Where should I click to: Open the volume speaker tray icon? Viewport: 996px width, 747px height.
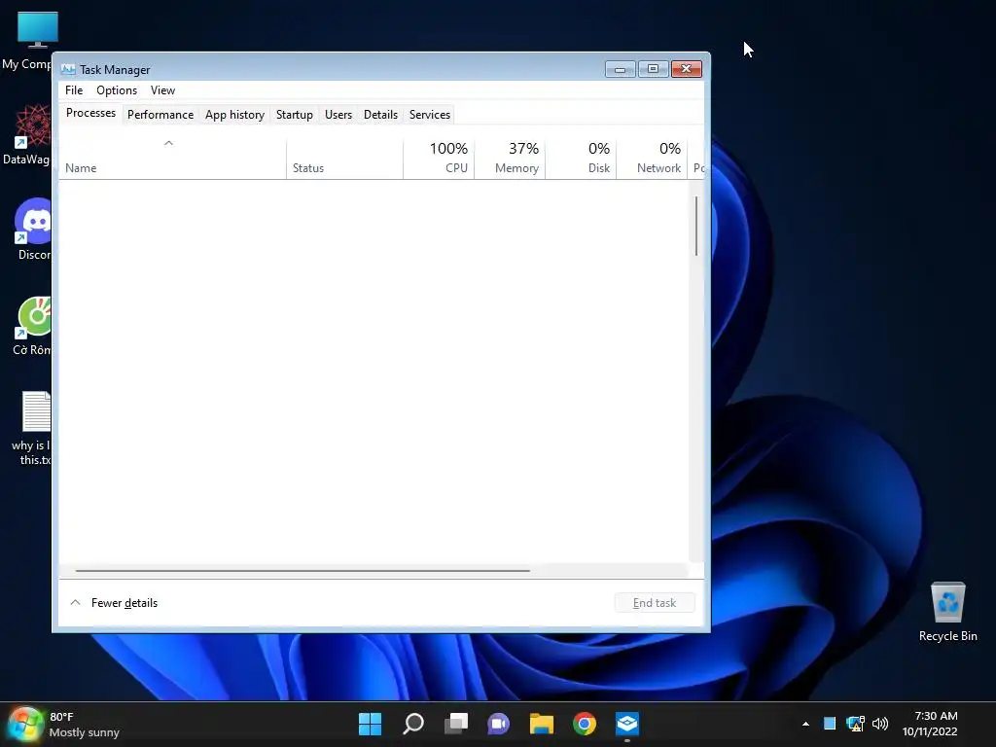(879, 723)
